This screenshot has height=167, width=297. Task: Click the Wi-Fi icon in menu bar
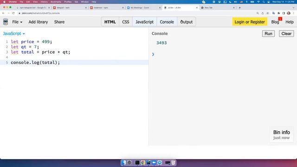coord(258,2)
